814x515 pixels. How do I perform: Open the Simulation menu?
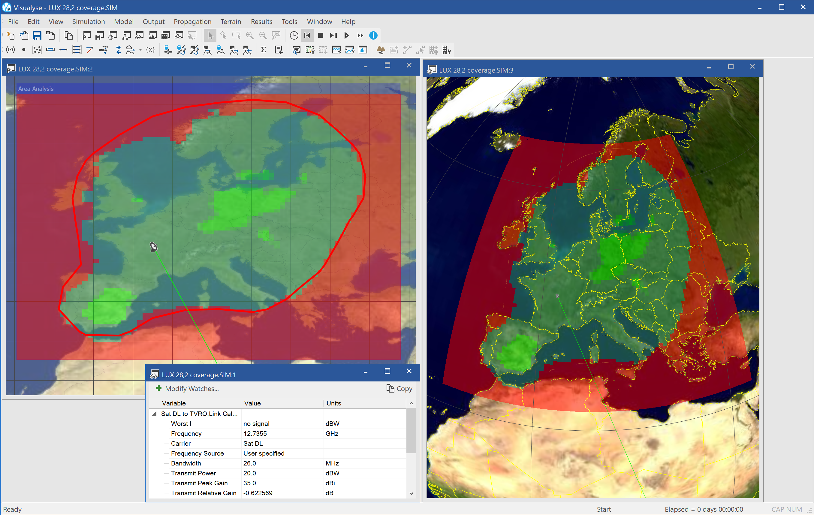[89, 22]
